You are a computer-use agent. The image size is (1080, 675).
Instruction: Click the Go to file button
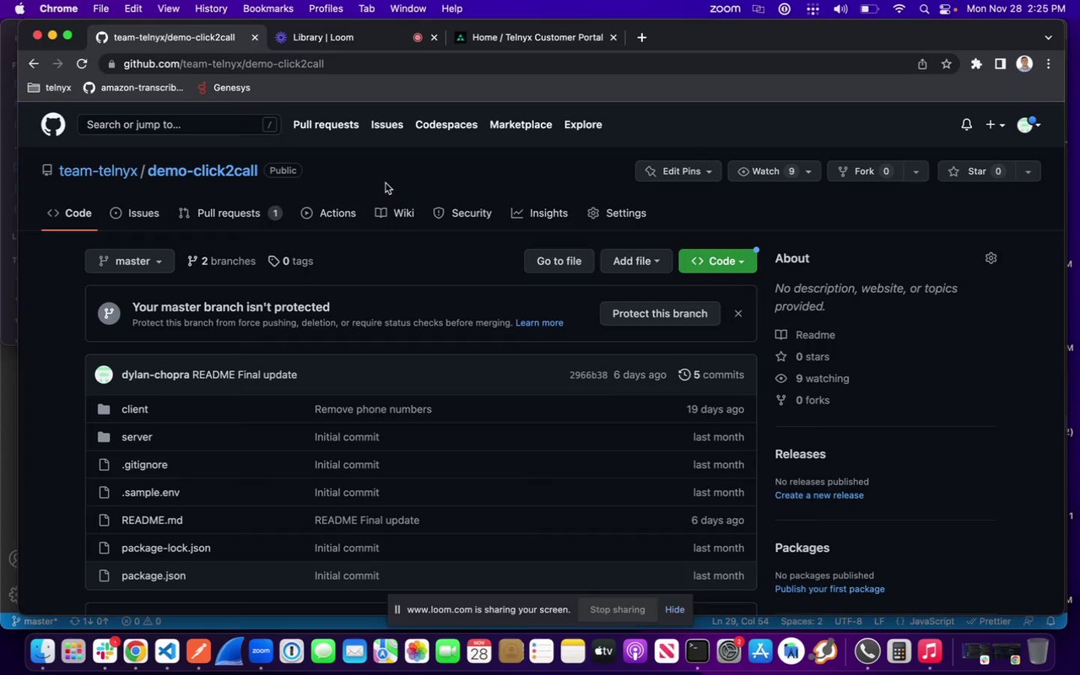coord(559,261)
